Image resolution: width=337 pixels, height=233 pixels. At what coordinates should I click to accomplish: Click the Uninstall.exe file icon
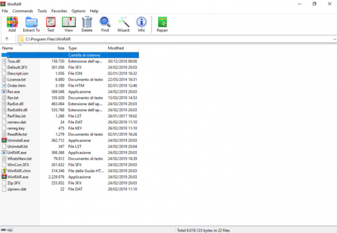pos(4,140)
